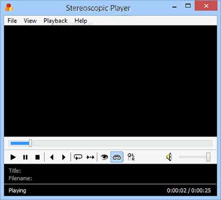Minimize the Stereoscopic Player window
Viewport: 221px width, 200px height.
(x=175, y=7)
